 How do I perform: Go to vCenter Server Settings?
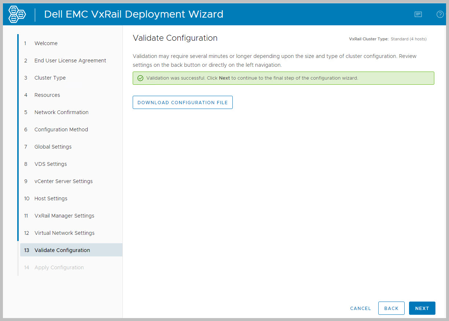(63, 181)
